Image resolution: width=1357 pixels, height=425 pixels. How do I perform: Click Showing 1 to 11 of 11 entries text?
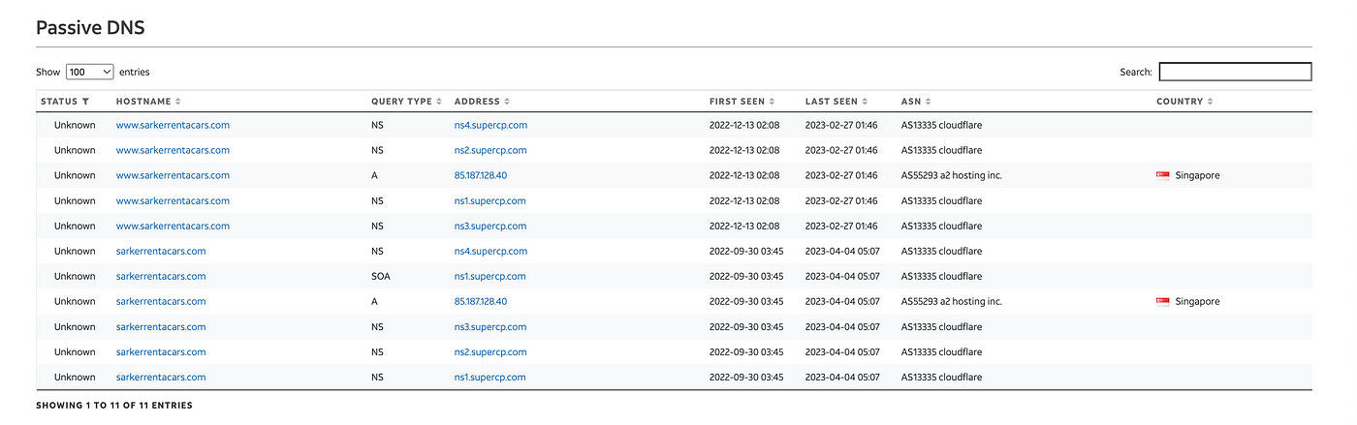coord(114,405)
